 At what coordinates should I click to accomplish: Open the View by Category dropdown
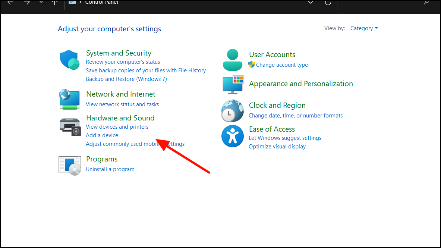point(364,28)
